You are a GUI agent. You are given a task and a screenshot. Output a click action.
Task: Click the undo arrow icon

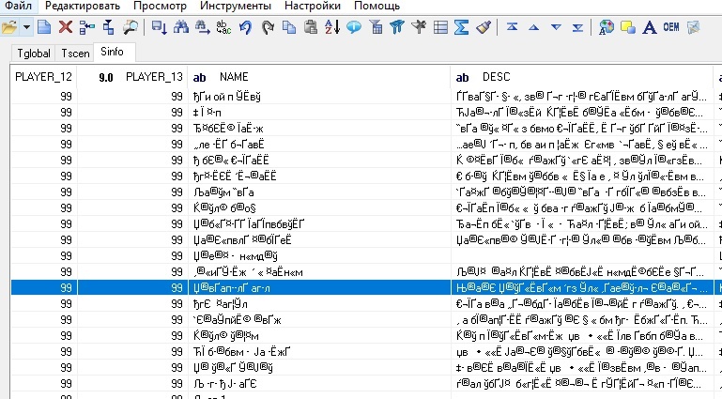point(245,27)
